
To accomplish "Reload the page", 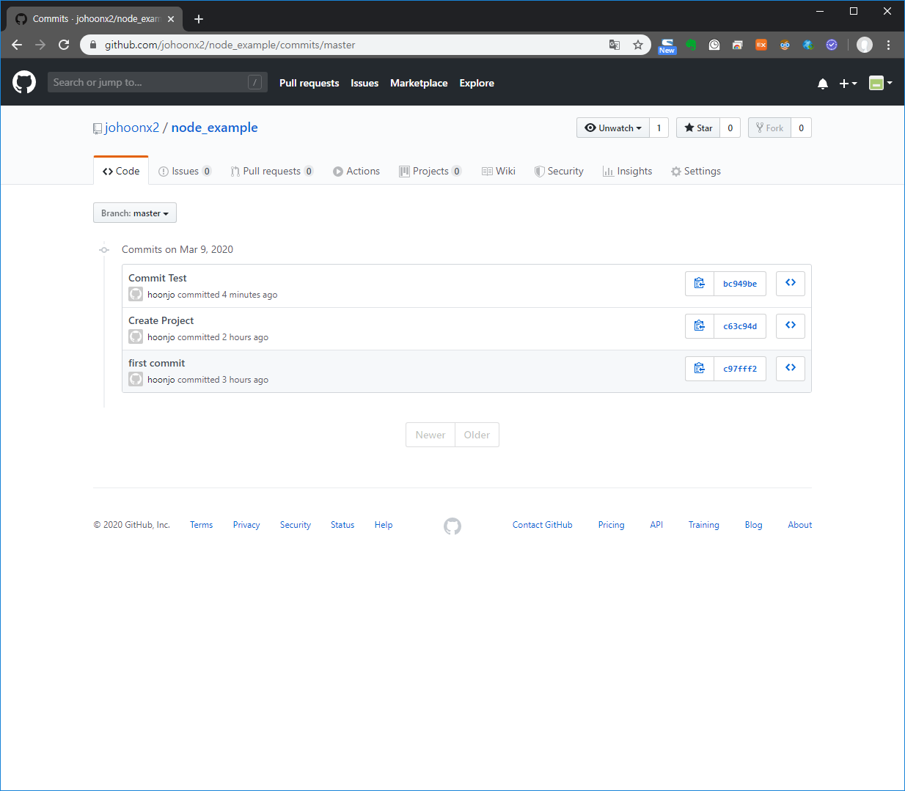I will [x=64, y=45].
